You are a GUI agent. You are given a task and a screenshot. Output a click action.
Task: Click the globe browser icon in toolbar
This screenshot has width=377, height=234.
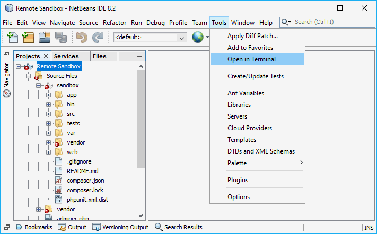pyautogui.click(x=198, y=37)
